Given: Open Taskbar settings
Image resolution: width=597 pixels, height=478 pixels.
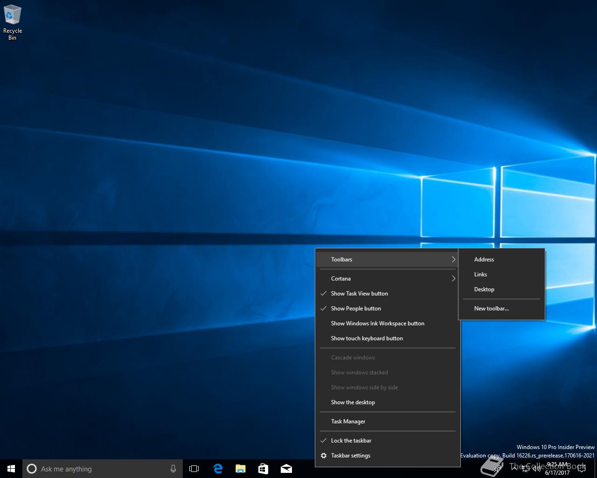Looking at the screenshot, I should pyautogui.click(x=351, y=456).
